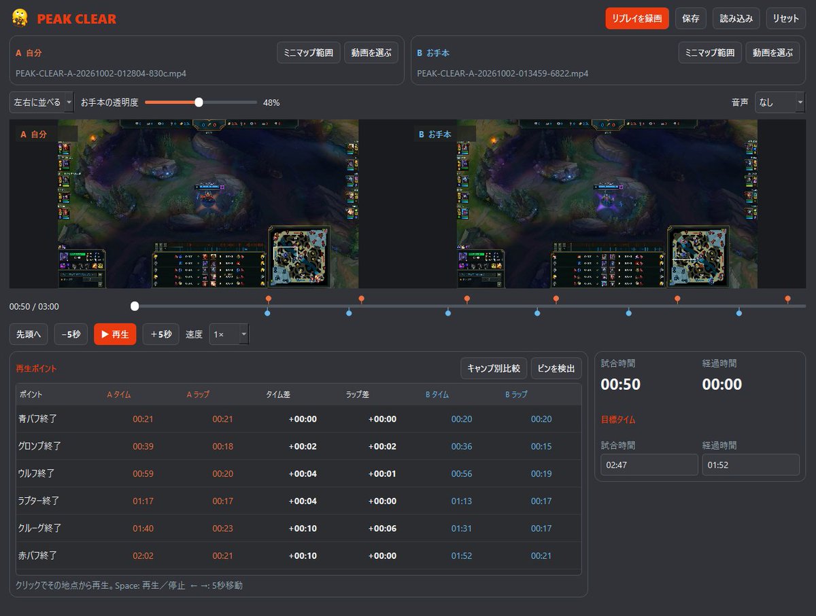The width and height of the screenshot is (816, 616).
Task: Click the お手本の透明度 slider handle
Action: point(199,103)
